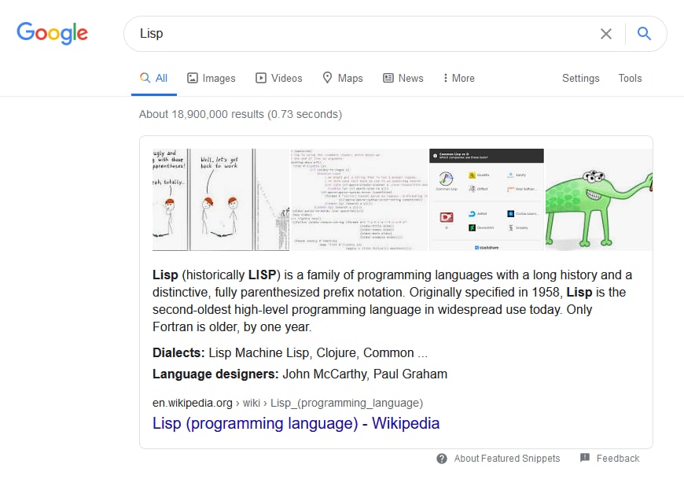Click the en.wikipedia.org breadcrumb URL
Viewport: 684px width, 483px height.
point(288,403)
